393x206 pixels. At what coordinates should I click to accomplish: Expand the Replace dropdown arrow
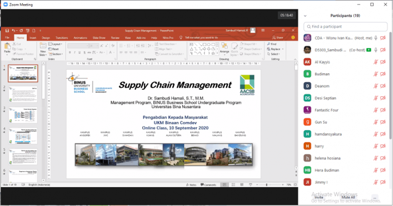[x=283, y=49]
